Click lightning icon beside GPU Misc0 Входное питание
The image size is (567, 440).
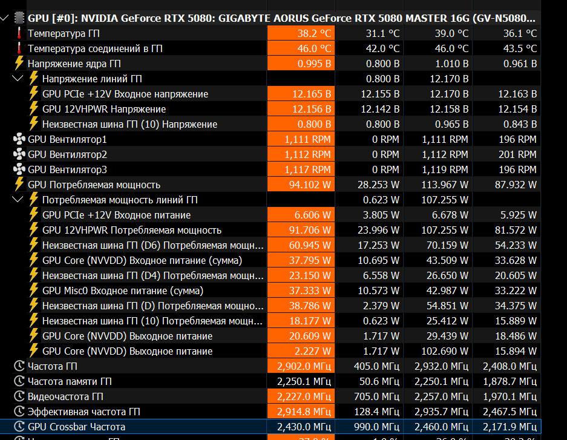click(34, 291)
